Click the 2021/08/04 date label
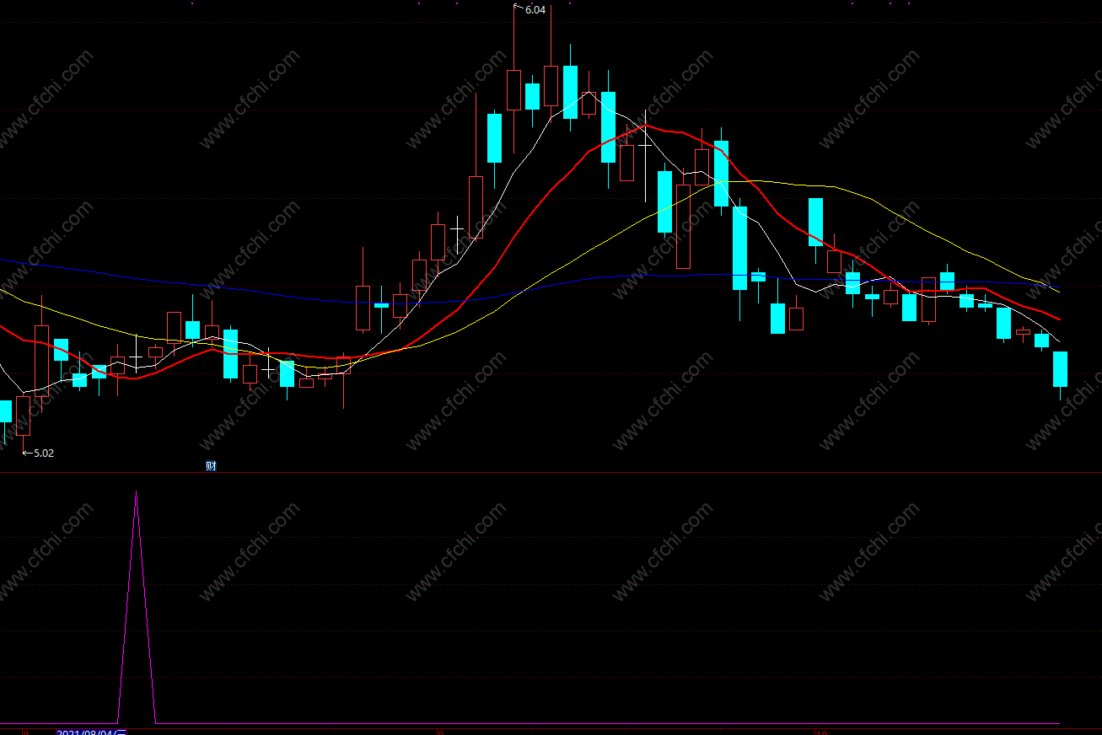The image size is (1102, 735). (x=91, y=733)
